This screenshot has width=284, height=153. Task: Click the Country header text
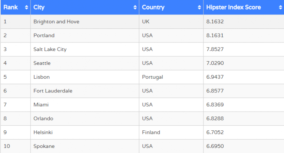153,7
